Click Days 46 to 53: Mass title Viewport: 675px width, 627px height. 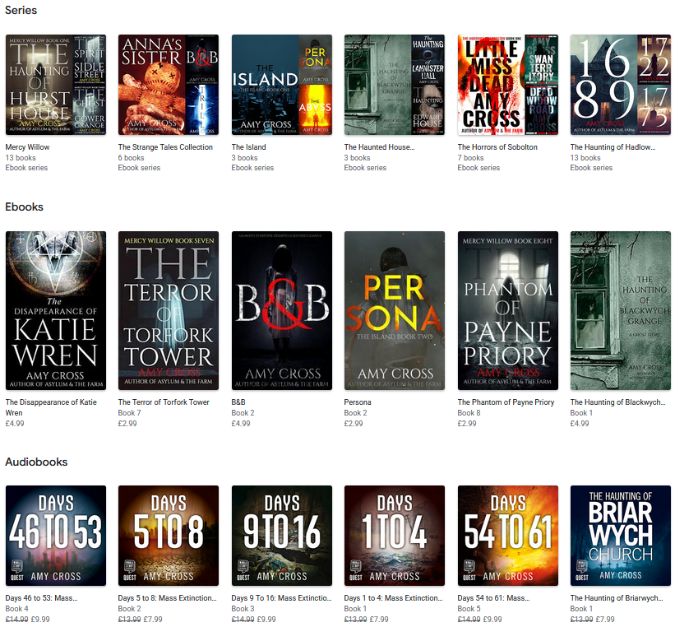[x=41, y=597]
